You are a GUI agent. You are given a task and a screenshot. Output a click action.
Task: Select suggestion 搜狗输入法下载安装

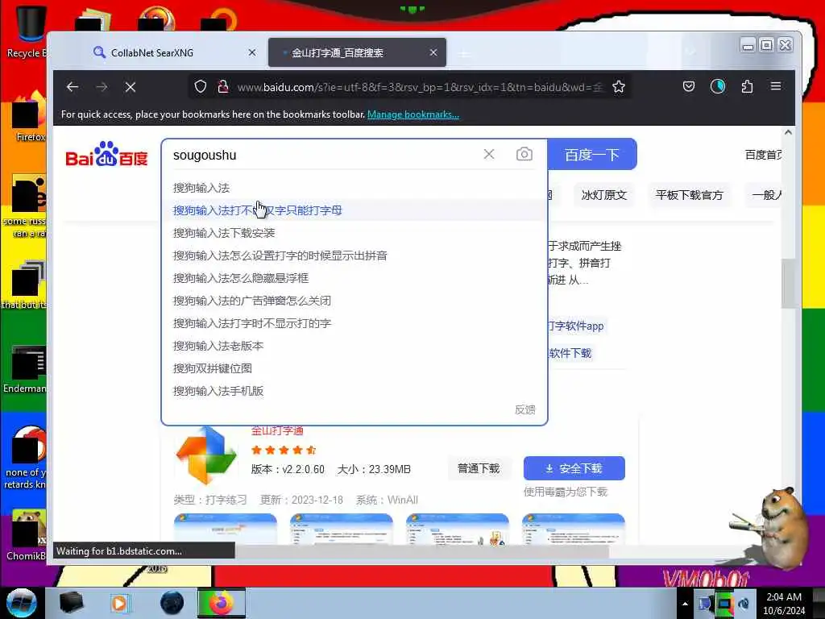pos(354,233)
